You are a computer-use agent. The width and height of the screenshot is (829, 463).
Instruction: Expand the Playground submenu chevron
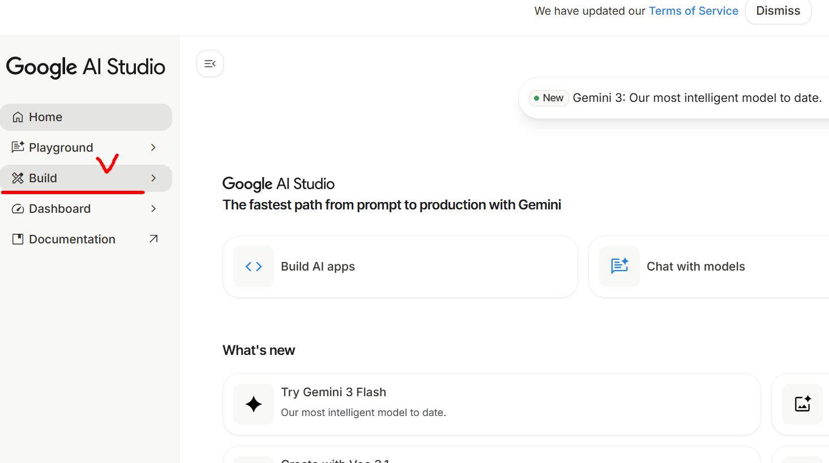(x=153, y=148)
